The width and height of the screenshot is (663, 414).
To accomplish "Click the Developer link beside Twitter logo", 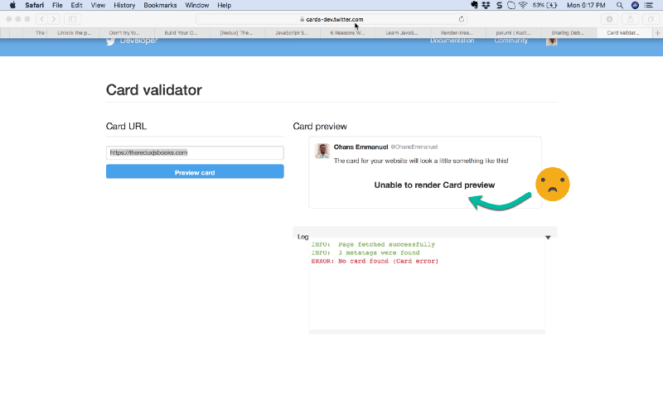I will [138, 41].
